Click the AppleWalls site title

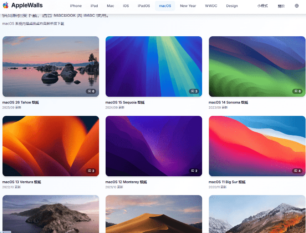(27, 5)
